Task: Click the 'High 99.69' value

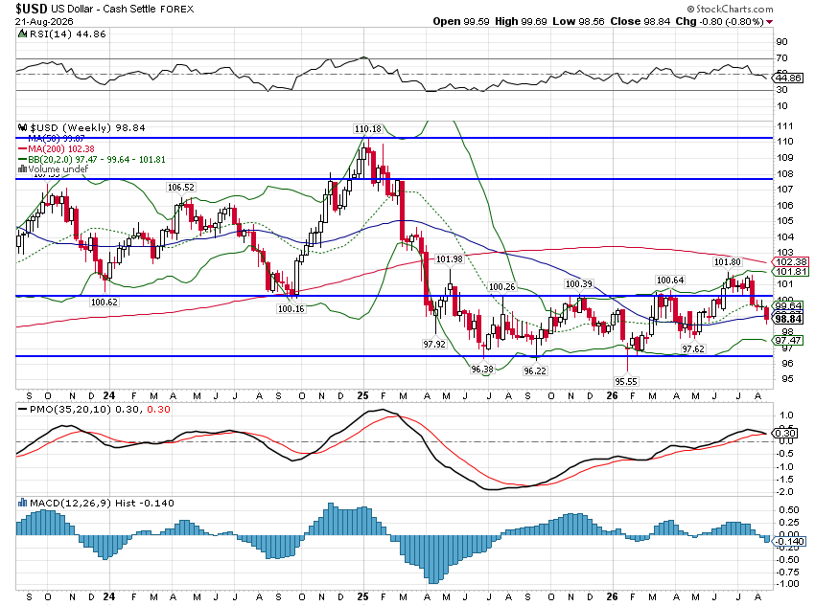Action: coord(521,21)
